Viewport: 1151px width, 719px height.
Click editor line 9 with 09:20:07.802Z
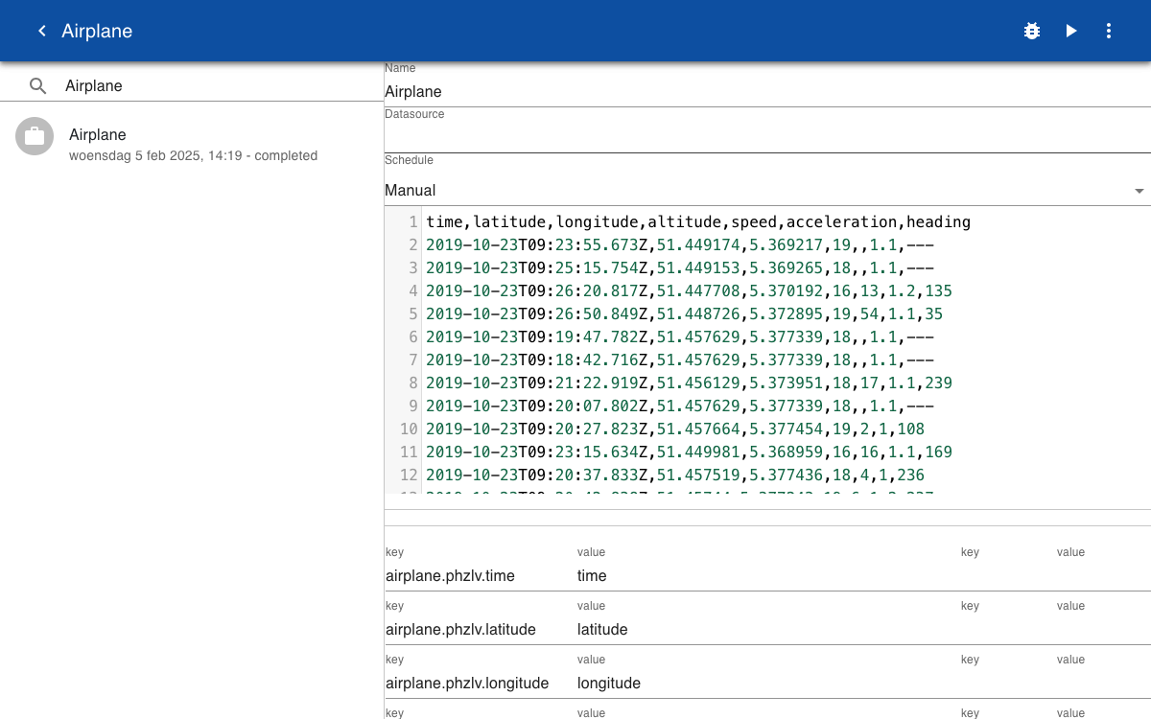[680, 406]
